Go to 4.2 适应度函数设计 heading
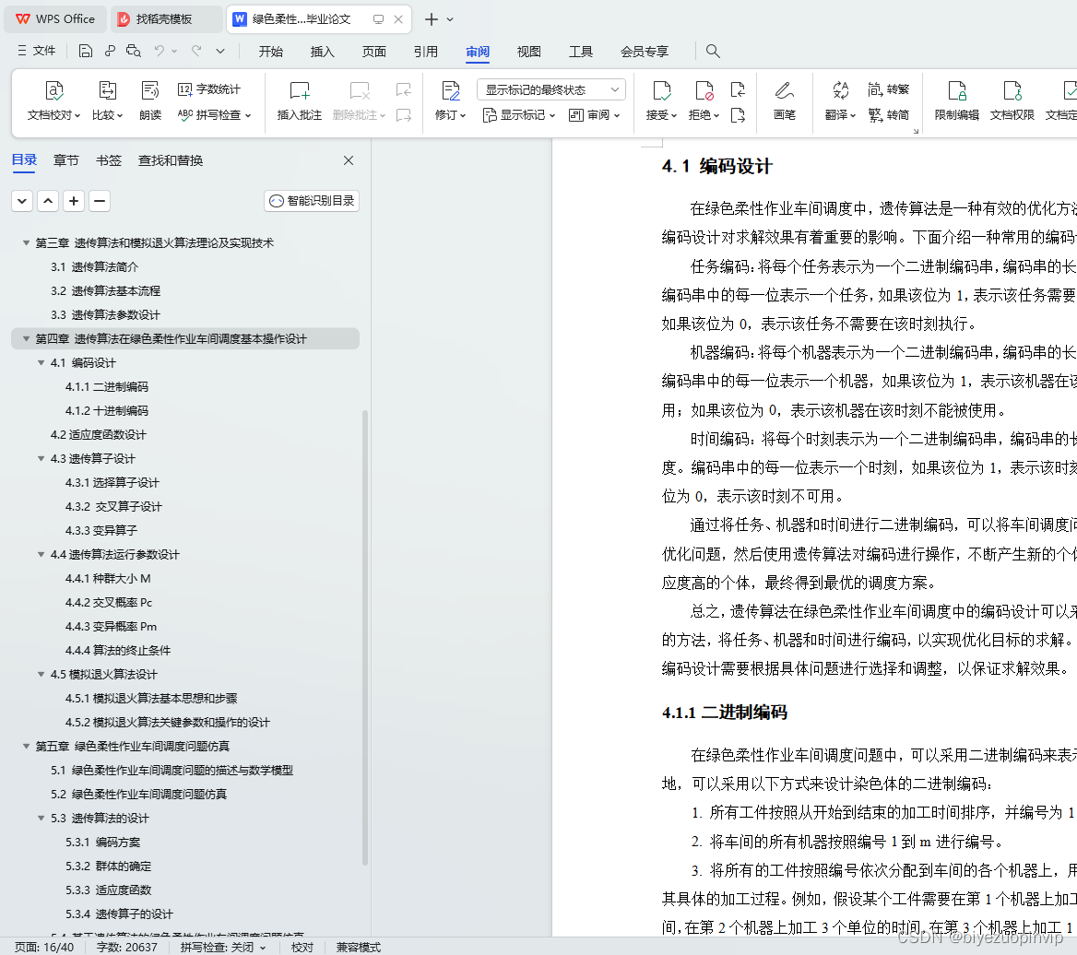Image resolution: width=1077 pixels, height=955 pixels. pos(99,434)
